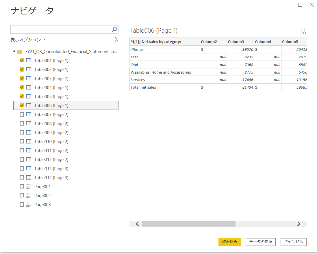Viewport: 317px width, 254px height.
Task: Collapse the FY21_Q3 PDF tree node
Action: tap(14, 51)
